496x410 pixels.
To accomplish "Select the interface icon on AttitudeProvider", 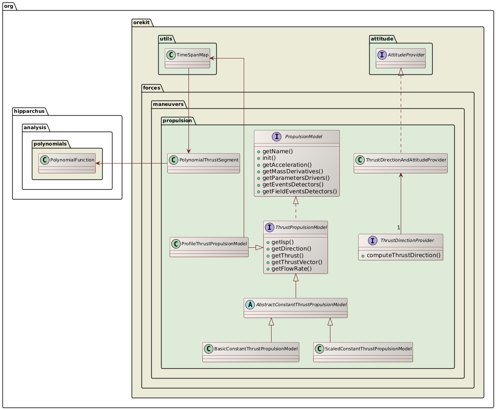I will 381,54.
